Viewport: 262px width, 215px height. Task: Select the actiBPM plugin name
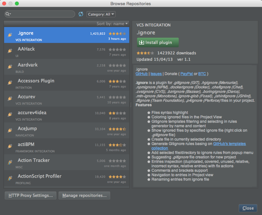point(26,144)
